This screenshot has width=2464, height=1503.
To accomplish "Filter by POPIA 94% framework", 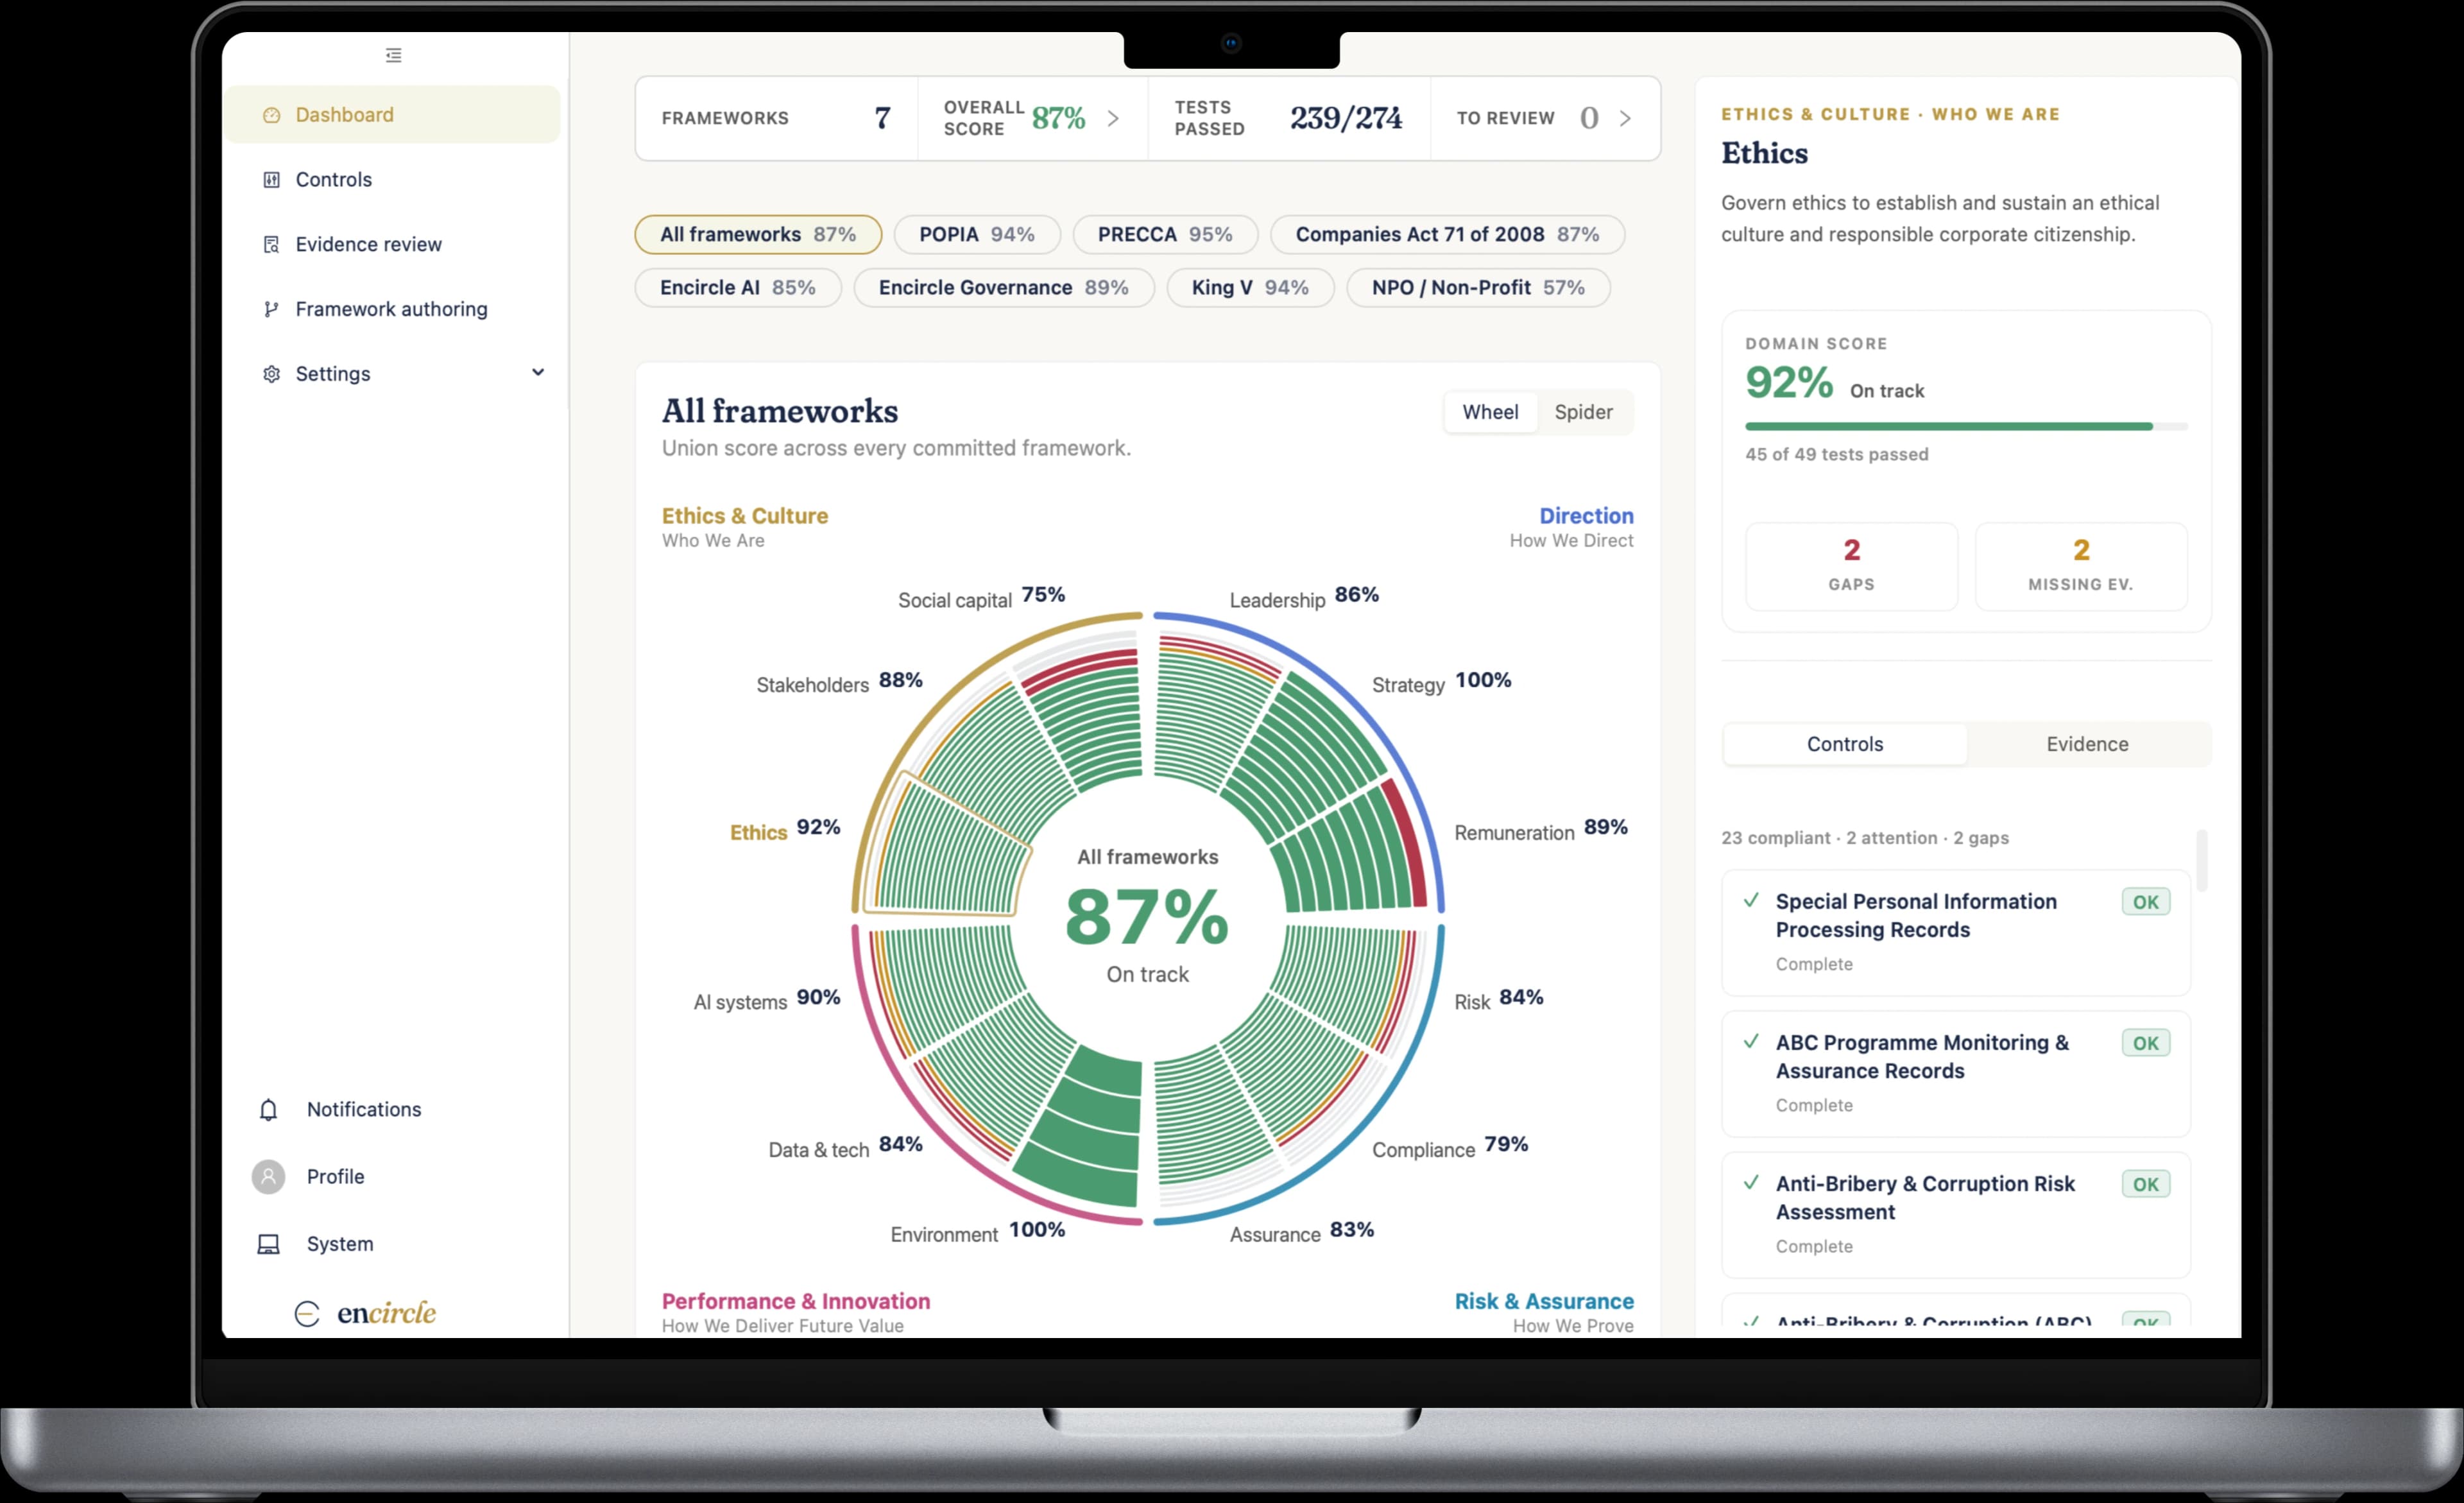I will [977, 235].
